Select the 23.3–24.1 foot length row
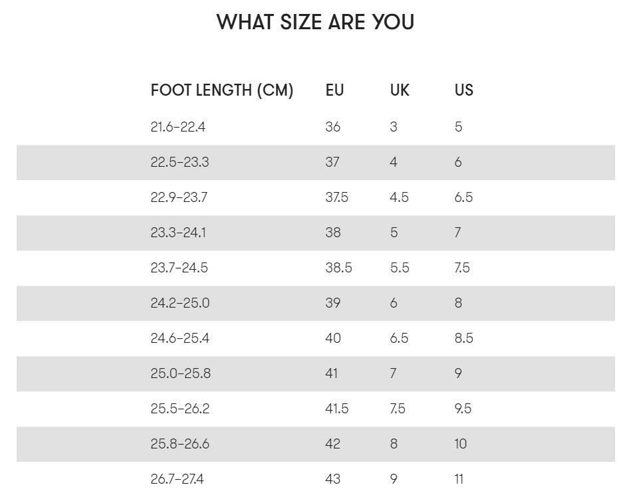Viewport: 623px width, 501px height. 315,233
